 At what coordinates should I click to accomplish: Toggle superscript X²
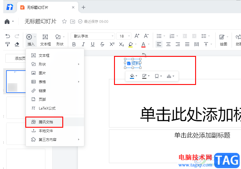click(112, 44)
